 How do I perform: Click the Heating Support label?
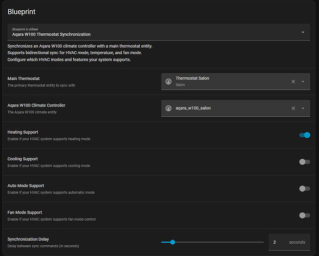23,132
